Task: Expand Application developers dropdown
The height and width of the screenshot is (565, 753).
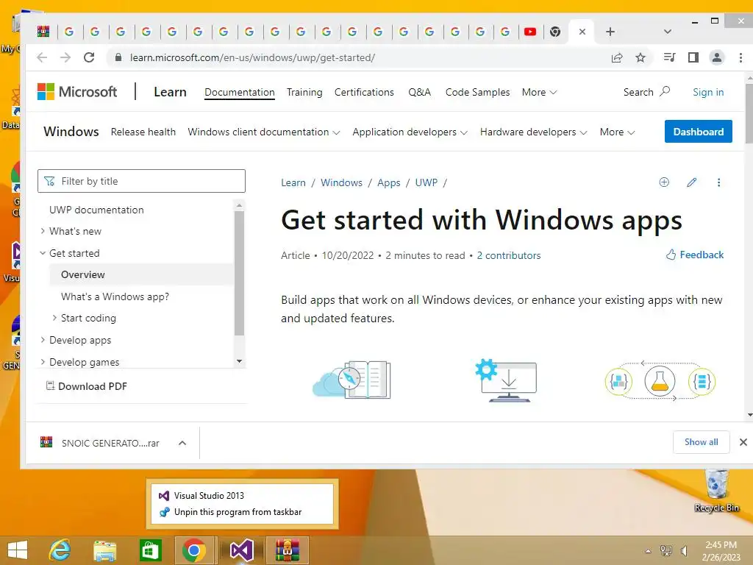Action: pos(410,132)
